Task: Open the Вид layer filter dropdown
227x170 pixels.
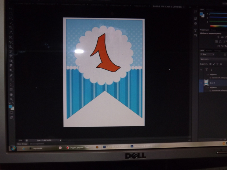Action: (206, 54)
